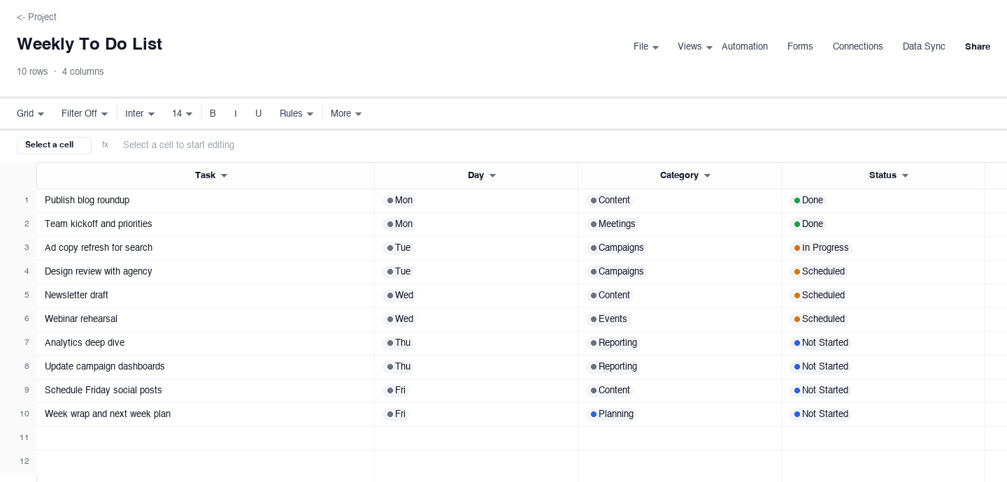Click the Wed tag for Newsletter draft

click(399, 295)
